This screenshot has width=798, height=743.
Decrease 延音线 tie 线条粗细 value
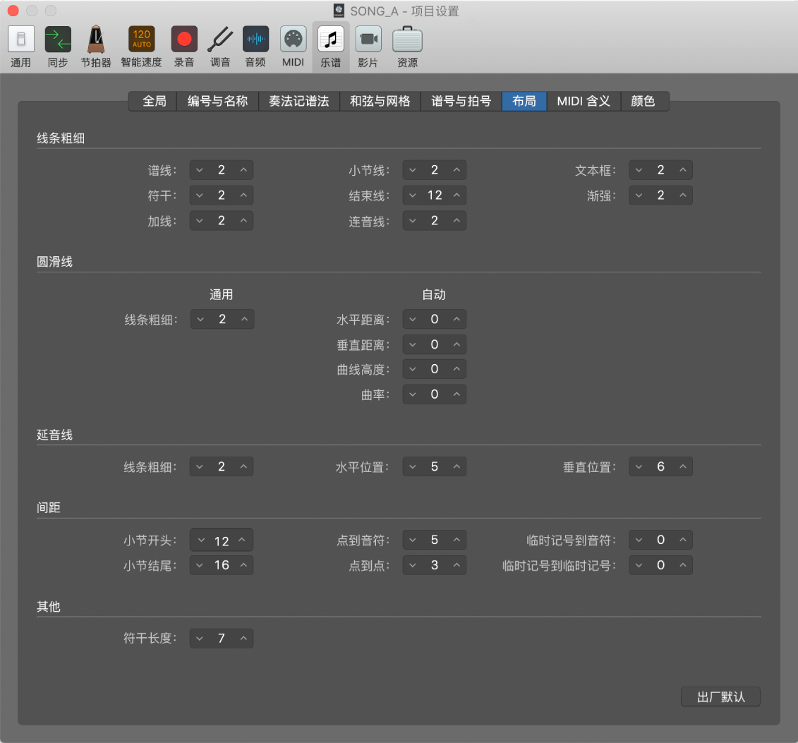(200, 466)
